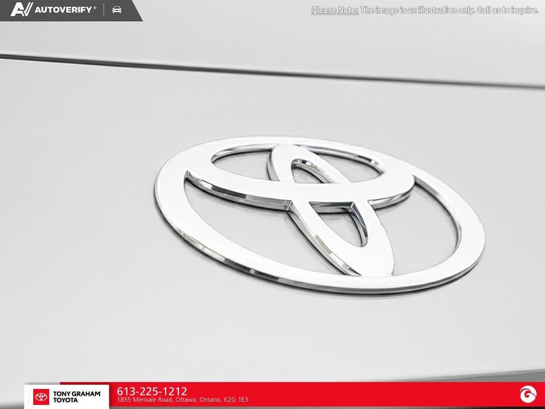Click the car icon beside AutoVerify
This screenshot has height=409, width=545.
tap(117, 9)
